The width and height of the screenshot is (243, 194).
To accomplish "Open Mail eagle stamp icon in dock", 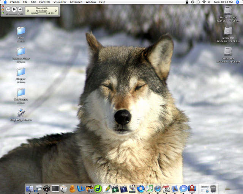I will point(175,189).
